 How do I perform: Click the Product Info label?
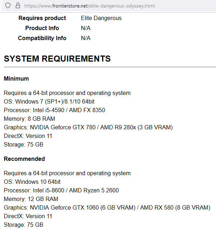point(42,28)
